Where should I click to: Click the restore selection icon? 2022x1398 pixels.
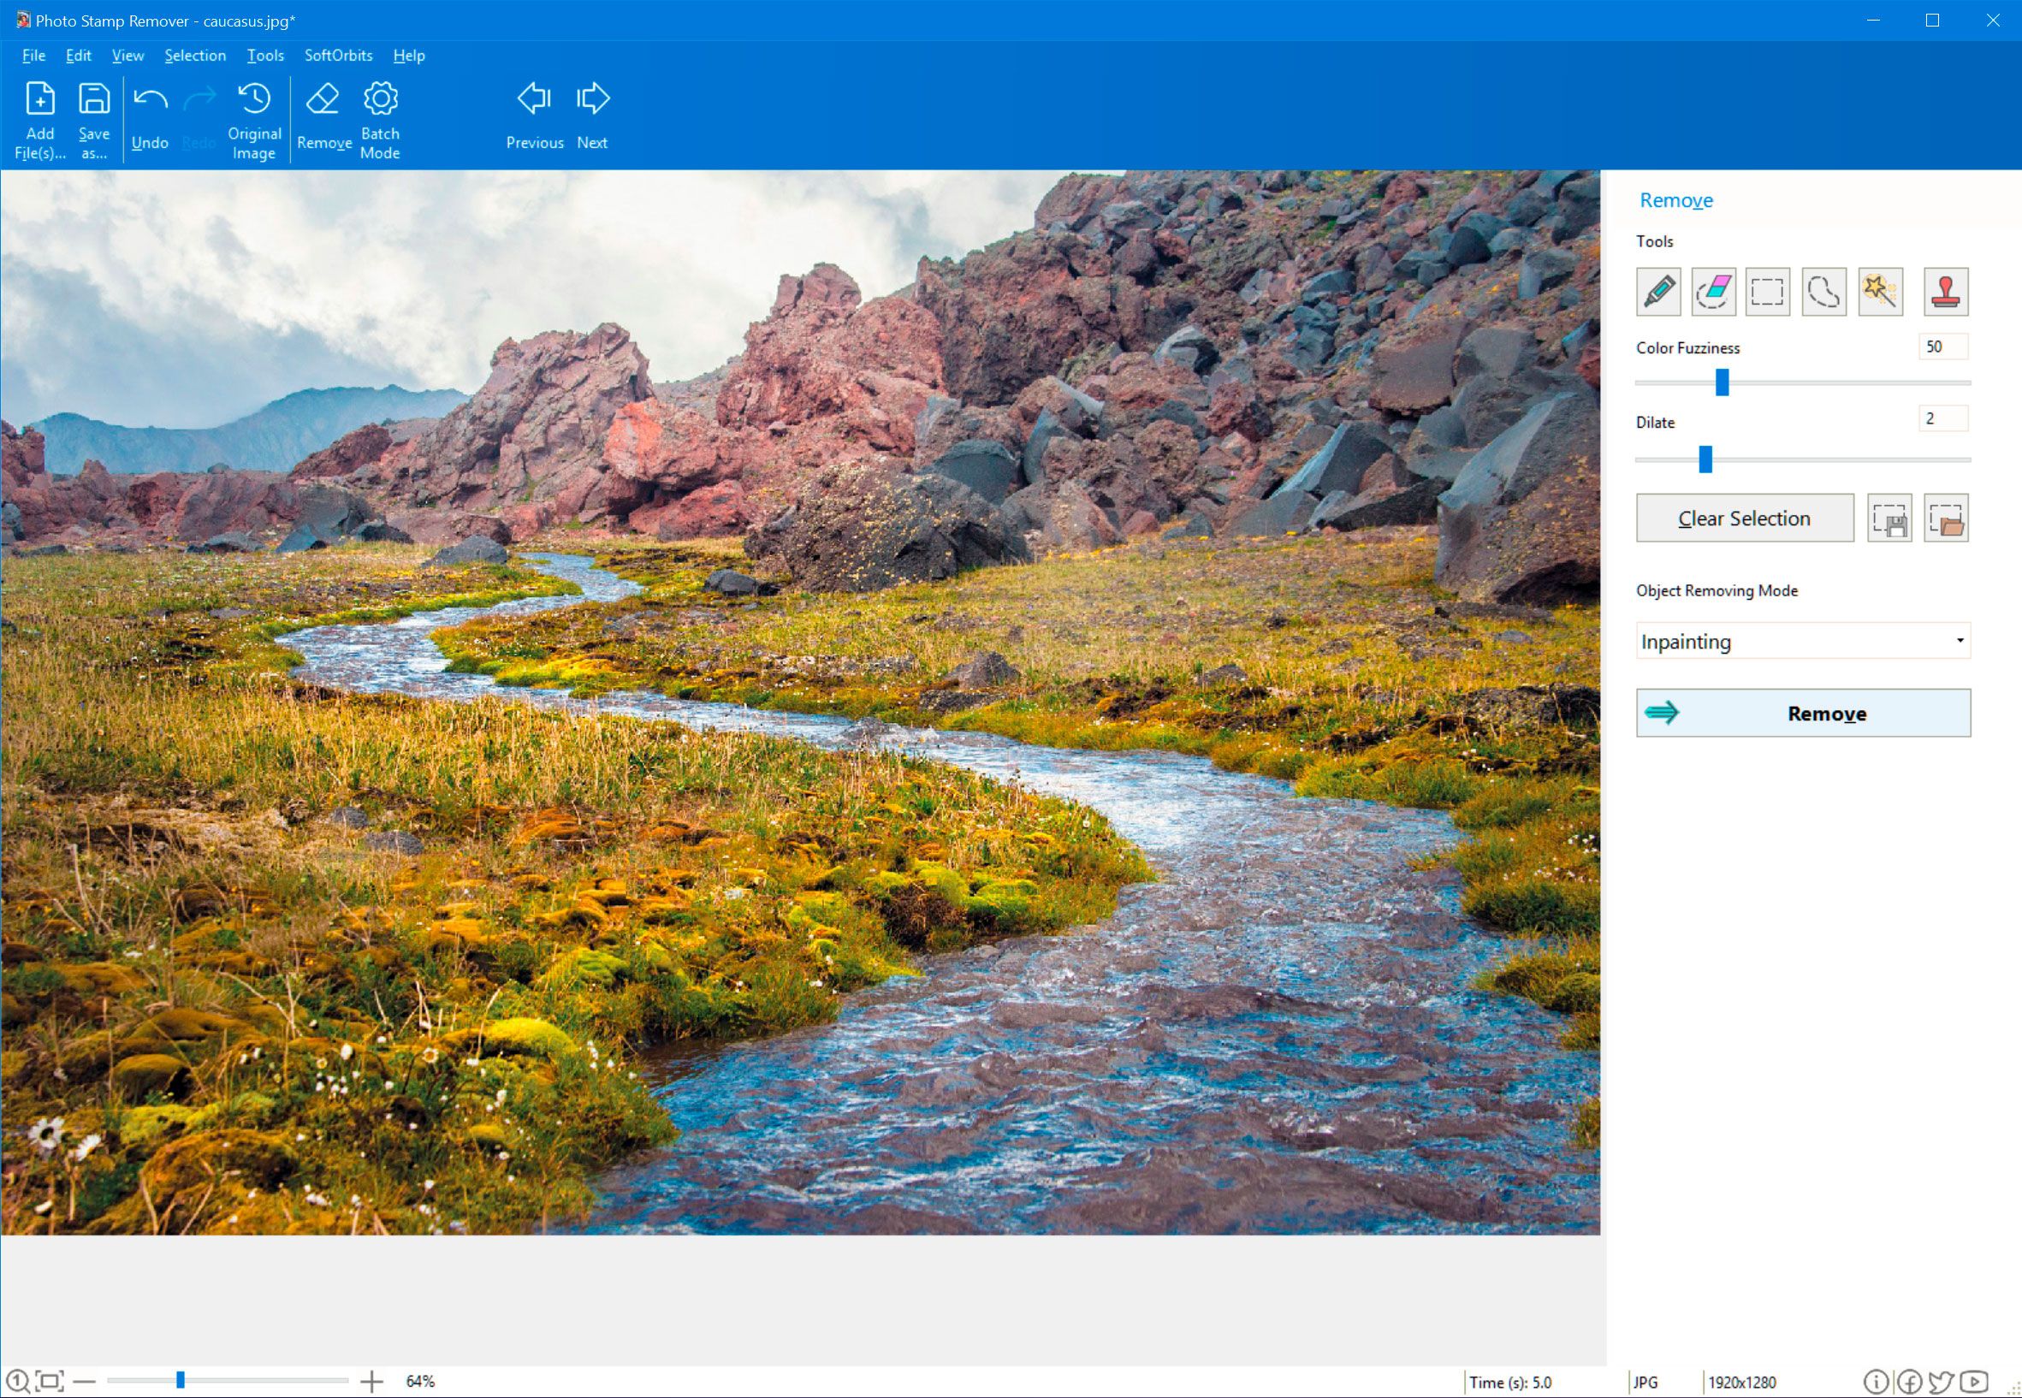point(1943,519)
